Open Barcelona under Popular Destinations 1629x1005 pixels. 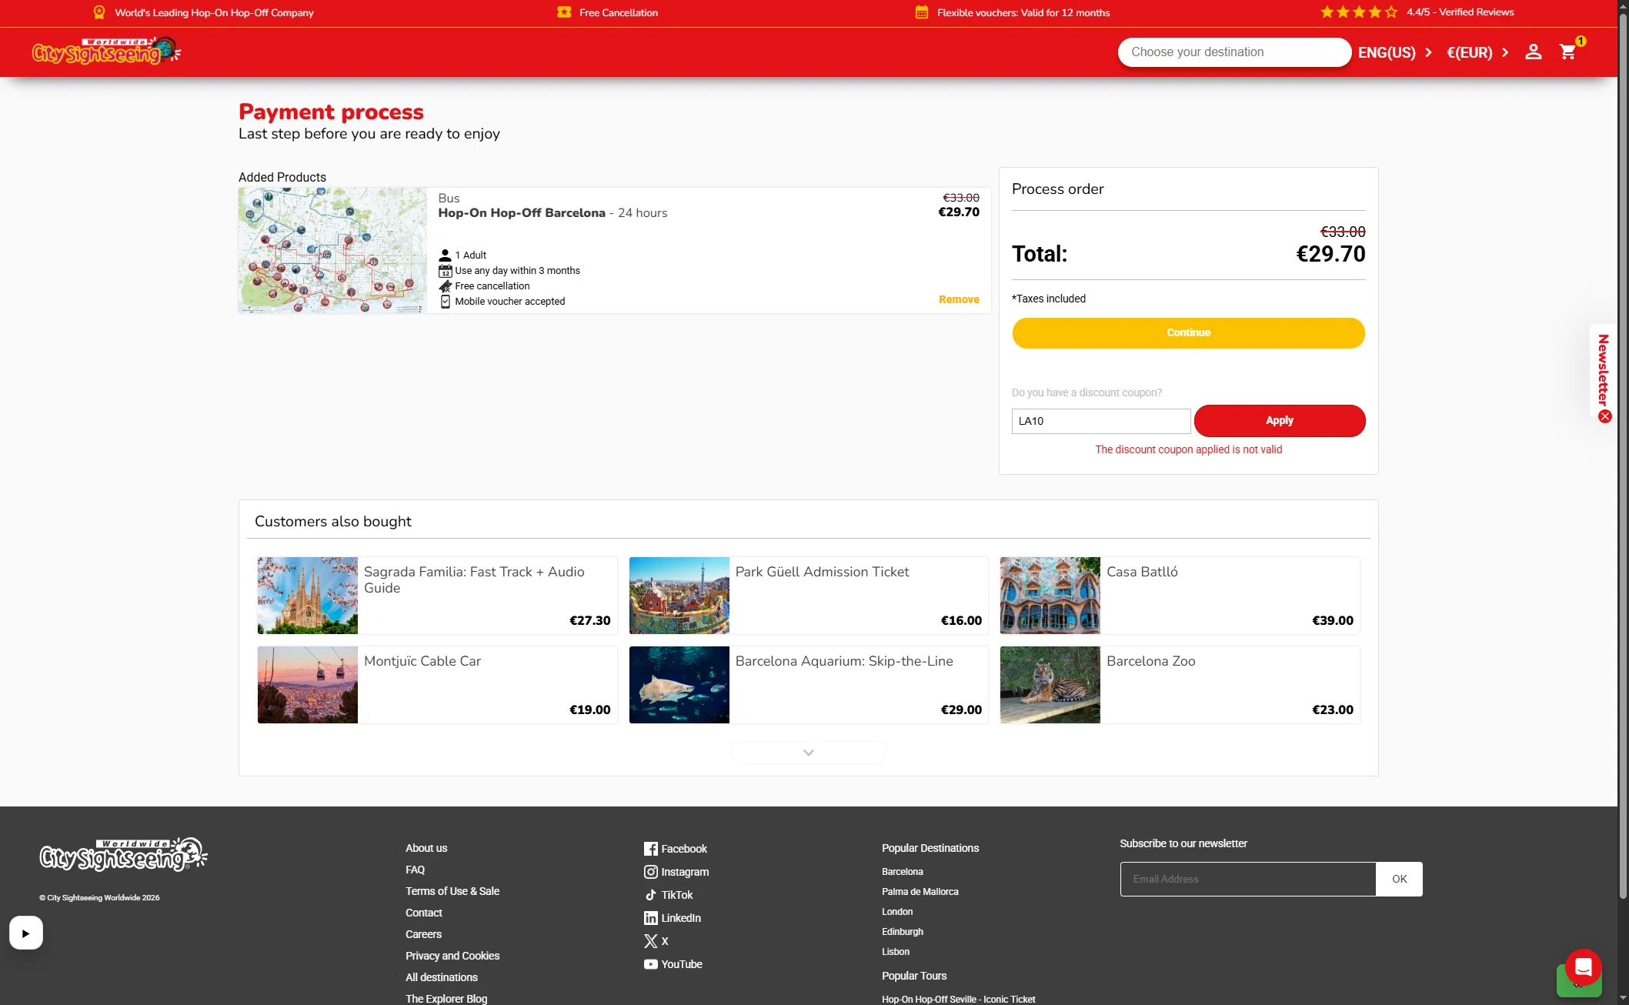[902, 872]
